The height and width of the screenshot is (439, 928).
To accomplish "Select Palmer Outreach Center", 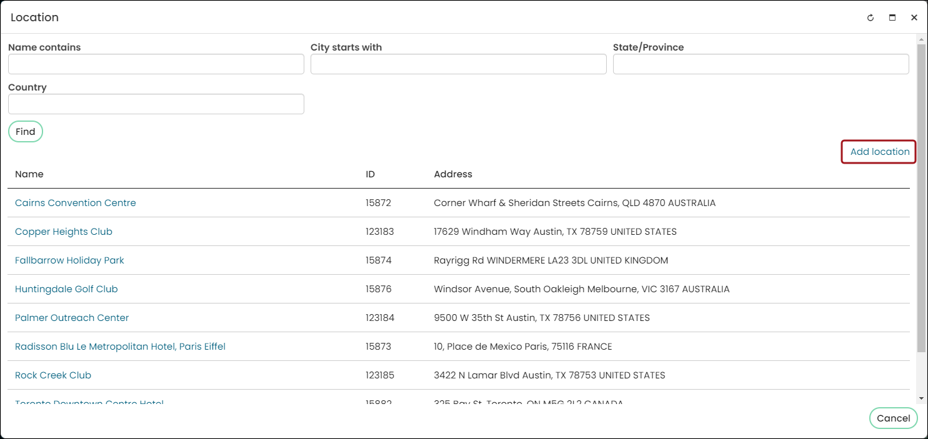I will [72, 318].
